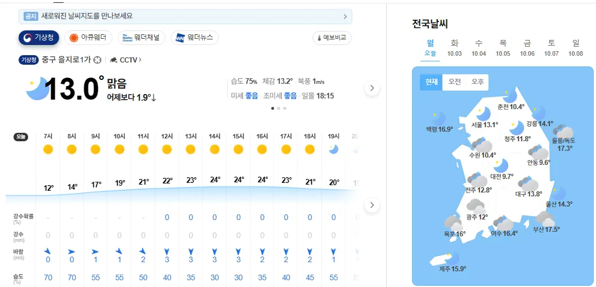Image resolution: width=596 pixels, height=287 pixels.
Task: Click the 7시 sunny forecast icon
Action: click(48, 149)
